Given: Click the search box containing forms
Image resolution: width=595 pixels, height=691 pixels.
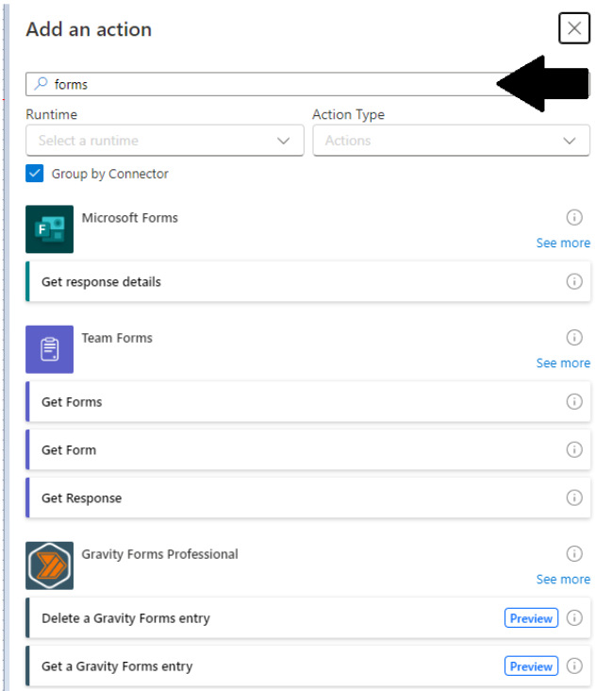Looking at the screenshot, I should tap(264, 84).
